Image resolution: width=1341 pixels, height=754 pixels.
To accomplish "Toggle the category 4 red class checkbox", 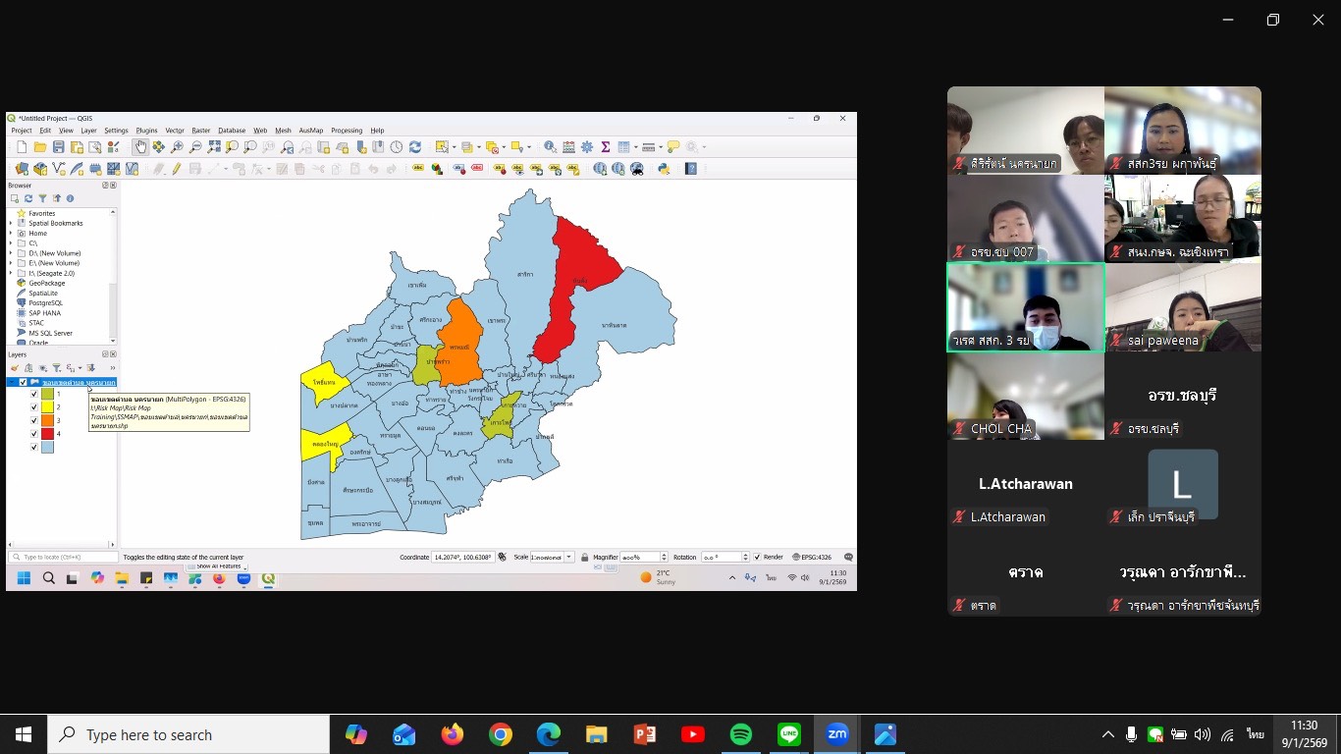I will (x=34, y=433).
